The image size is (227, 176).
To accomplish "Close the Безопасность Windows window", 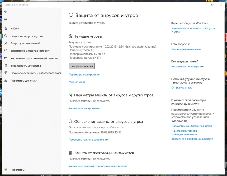I will click(221, 5).
